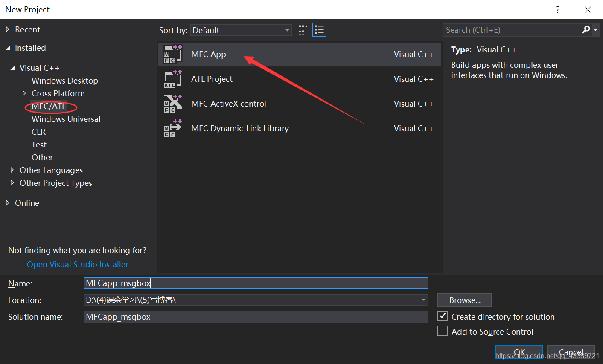Screen dimensions: 603x364
Task: Select the ATL Project template icon
Action: point(173,79)
